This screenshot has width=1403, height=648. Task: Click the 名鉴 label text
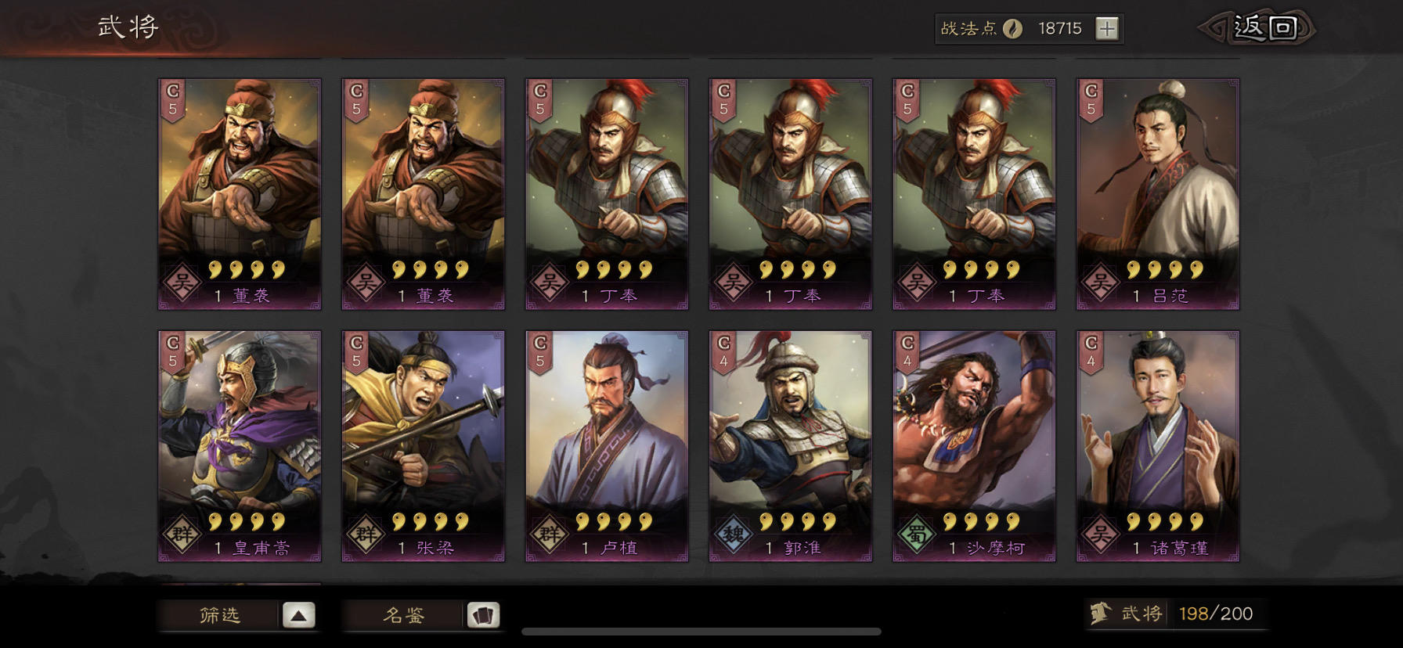pyautogui.click(x=404, y=615)
